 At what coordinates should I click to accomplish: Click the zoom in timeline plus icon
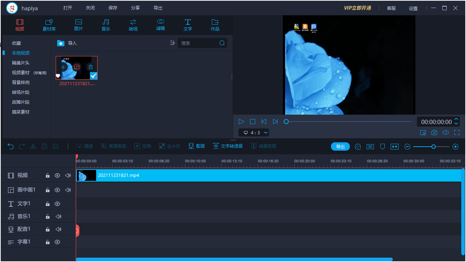pyautogui.click(x=455, y=147)
